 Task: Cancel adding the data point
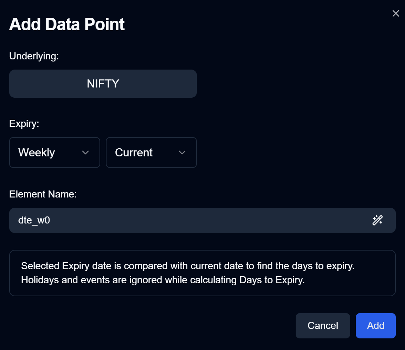point(323,326)
